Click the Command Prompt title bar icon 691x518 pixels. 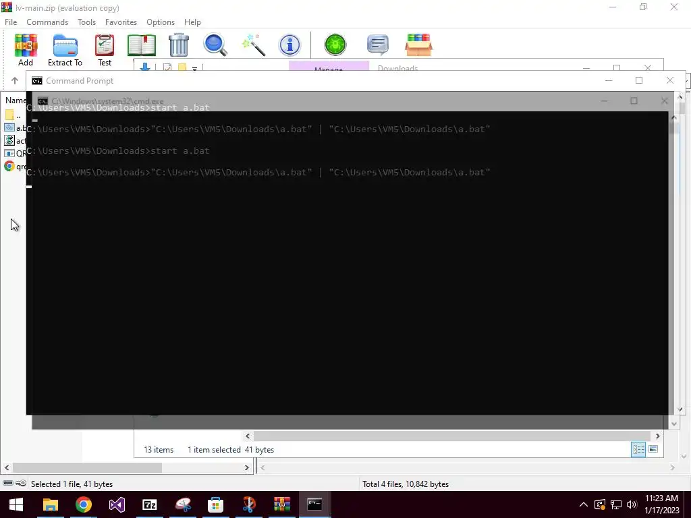[37, 81]
